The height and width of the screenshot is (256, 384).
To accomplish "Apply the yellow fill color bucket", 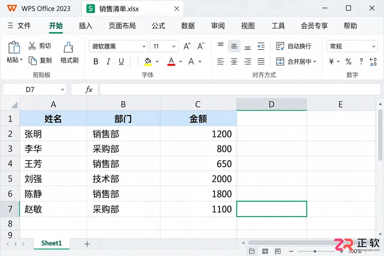I will 148,62.
